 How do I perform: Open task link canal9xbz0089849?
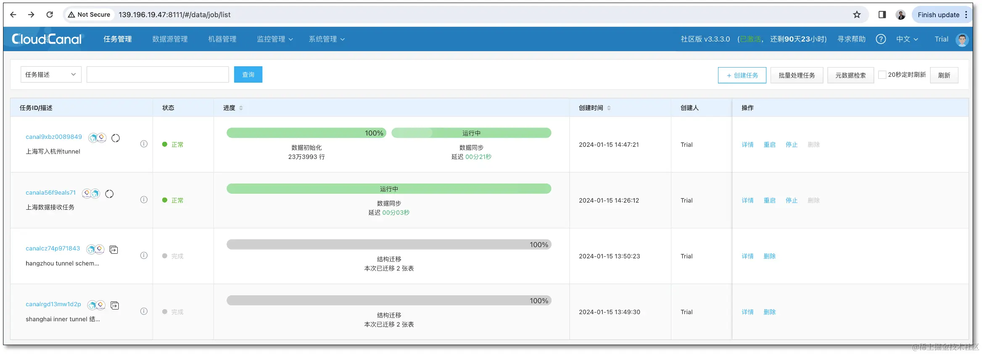[54, 137]
